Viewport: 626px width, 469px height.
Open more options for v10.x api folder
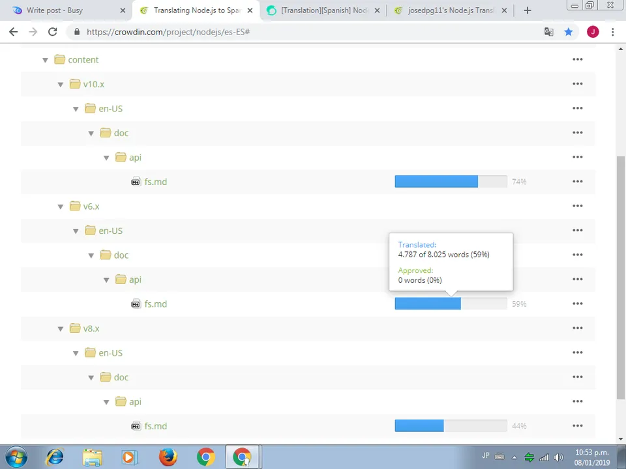pyautogui.click(x=577, y=157)
